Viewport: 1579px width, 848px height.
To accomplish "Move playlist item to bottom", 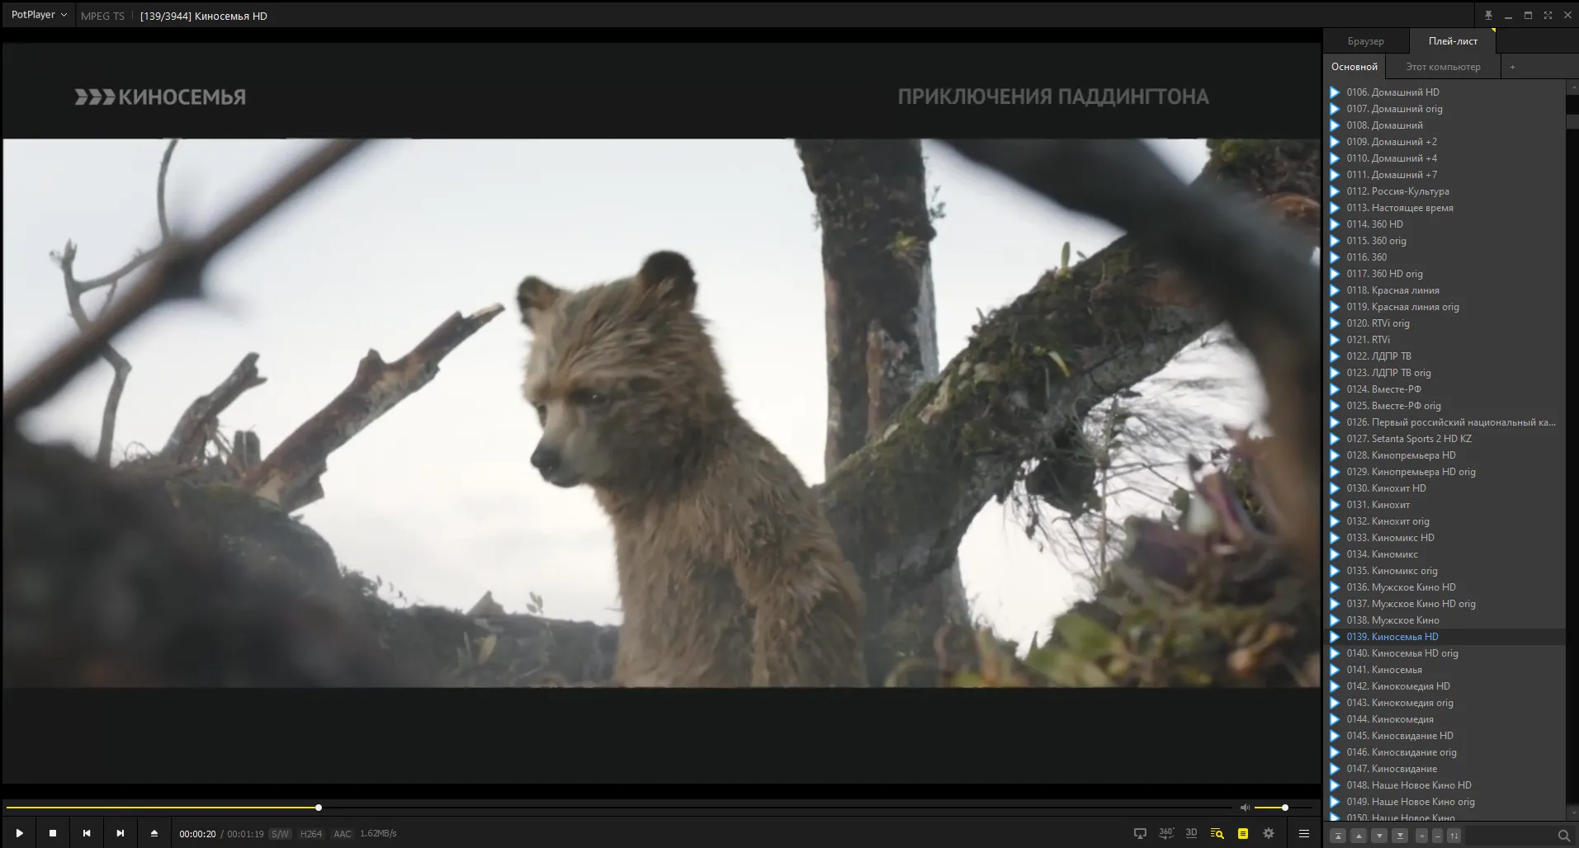I will point(1400,836).
